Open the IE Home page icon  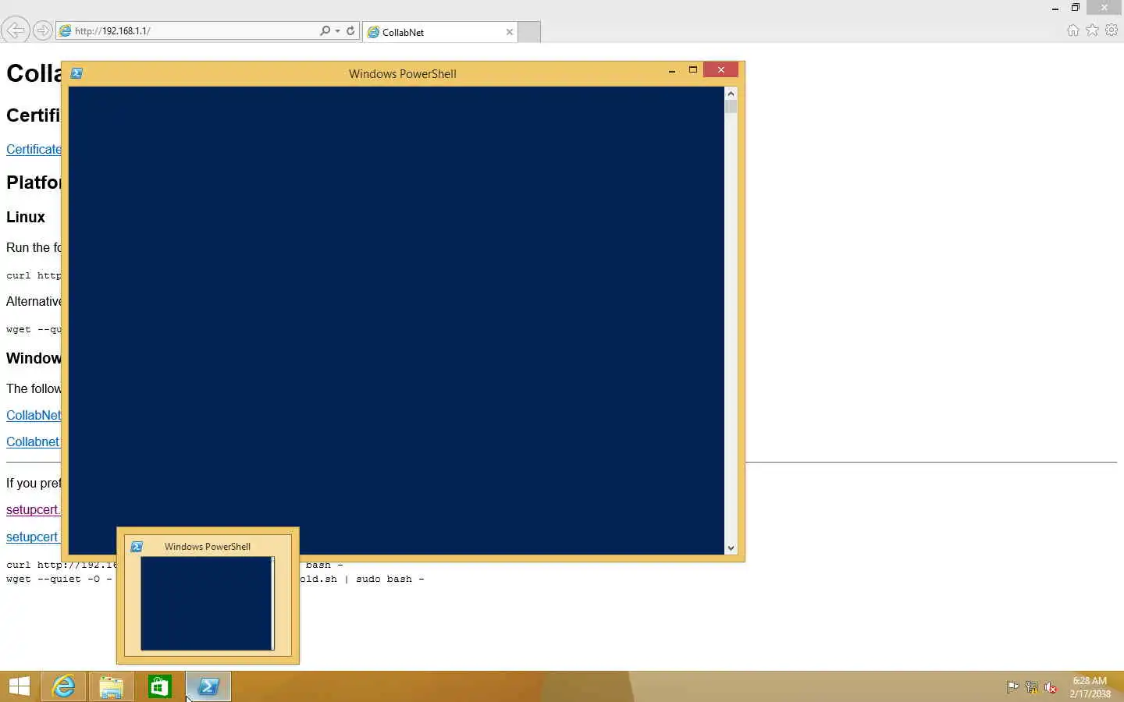pyautogui.click(x=1073, y=30)
